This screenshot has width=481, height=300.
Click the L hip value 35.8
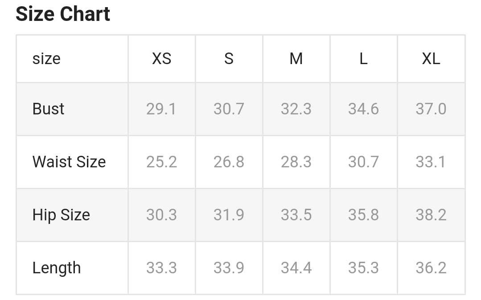tap(363, 215)
